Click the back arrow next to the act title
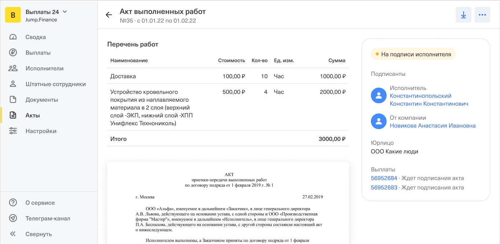Screen dimensions: 500x244 click(x=109, y=15)
